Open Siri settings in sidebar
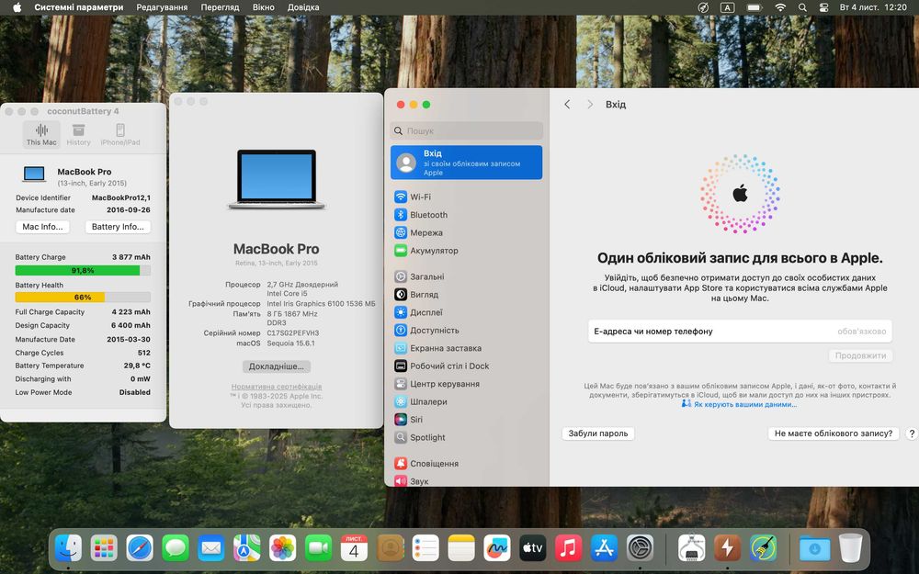919x574 pixels. [x=467, y=420]
